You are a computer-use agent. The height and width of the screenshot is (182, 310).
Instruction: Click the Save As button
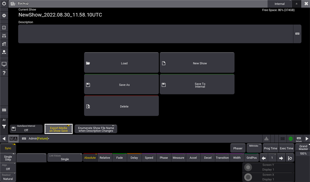click(x=121, y=84)
